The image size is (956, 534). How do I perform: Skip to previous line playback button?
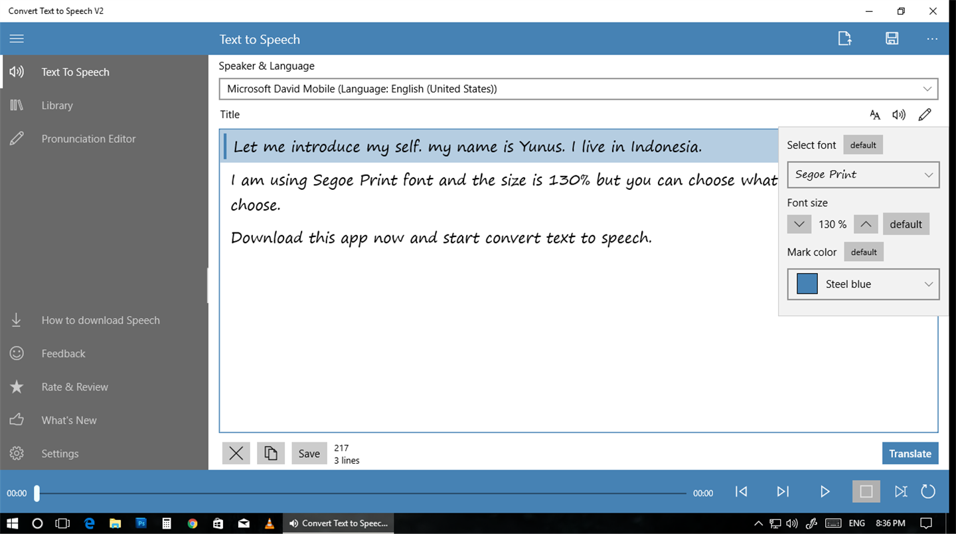pyautogui.click(x=742, y=491)
